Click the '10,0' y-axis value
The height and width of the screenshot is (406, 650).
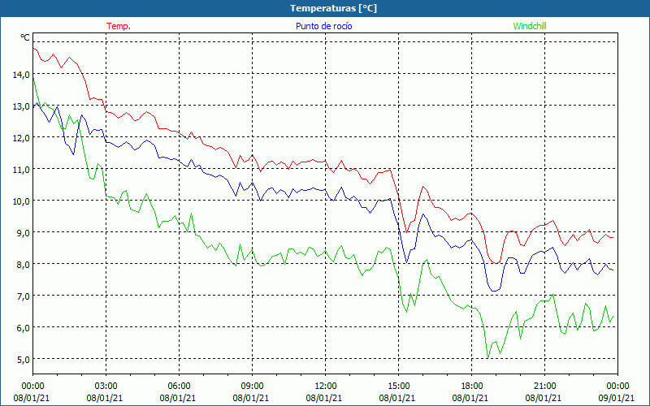(22, 201)
